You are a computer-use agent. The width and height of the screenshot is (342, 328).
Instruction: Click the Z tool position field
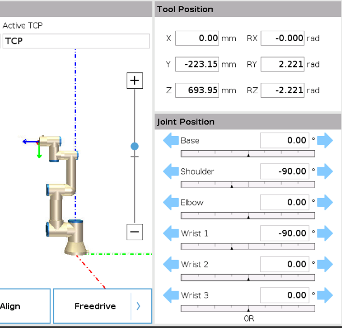pos(197,90)
